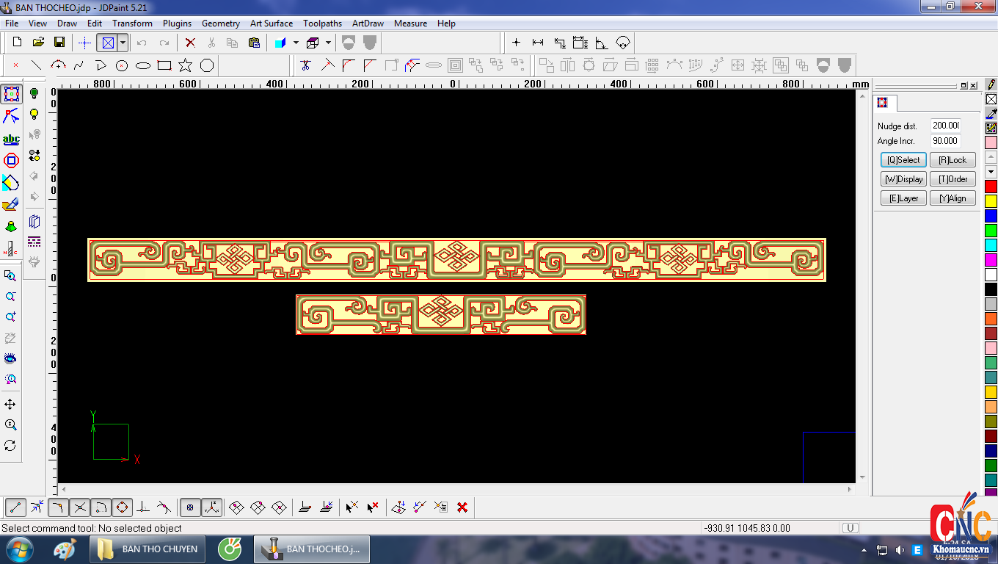This screenshot has width=998, height=564.
Task: Expand the cyan cube view dropdown
Action: [x=296, y=43]
